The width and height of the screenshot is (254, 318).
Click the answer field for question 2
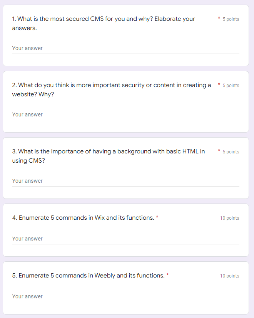[x=125, y=114]
